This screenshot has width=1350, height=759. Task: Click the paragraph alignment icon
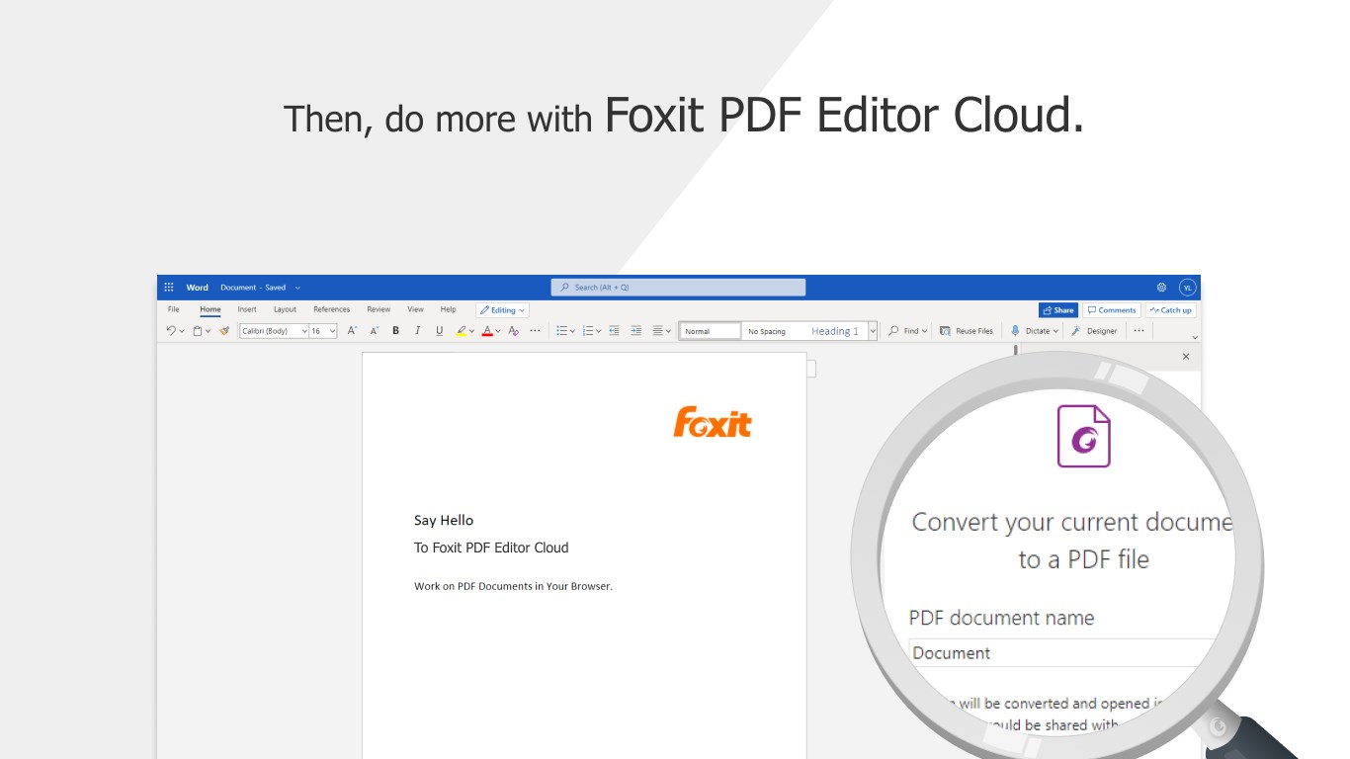(x=658, y=331)
